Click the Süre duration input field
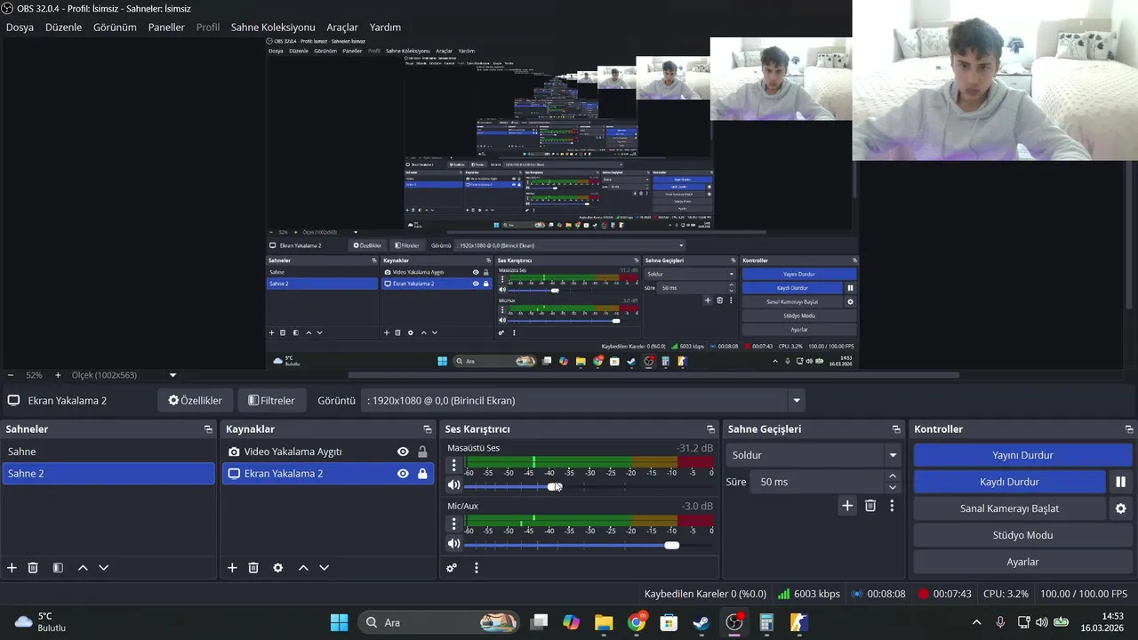Image resolution: width=1138 pixels, height=640 pixels. click(817, 482)
